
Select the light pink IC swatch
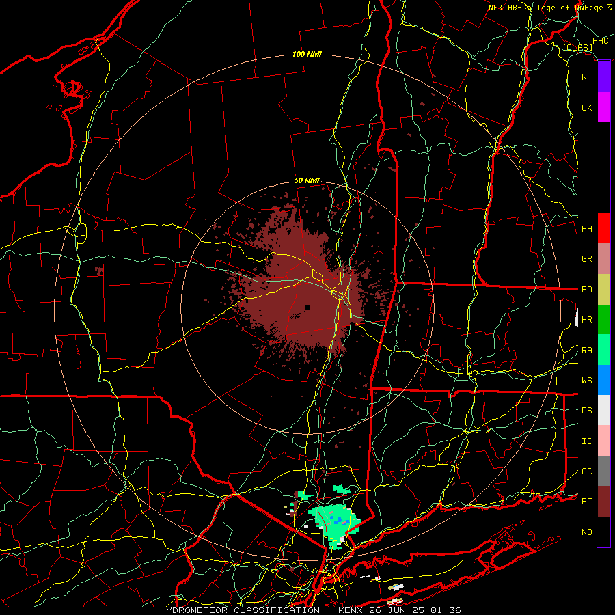click(x=603, y=441)
